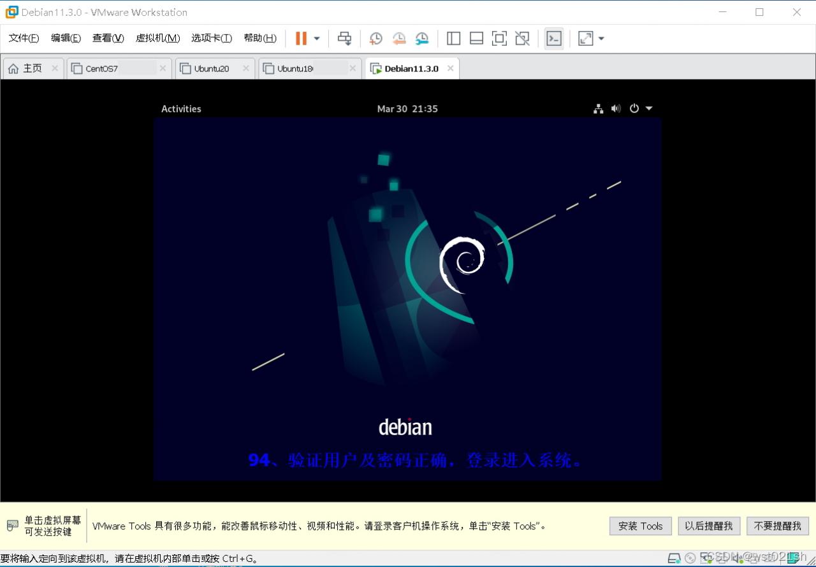Open the 文件(F) menu
This screenshot has height=567, width=816.
[24, 38]
